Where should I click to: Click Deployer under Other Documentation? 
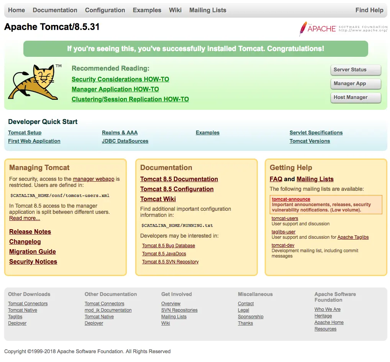pyautogui.click(x=94, y=323)
